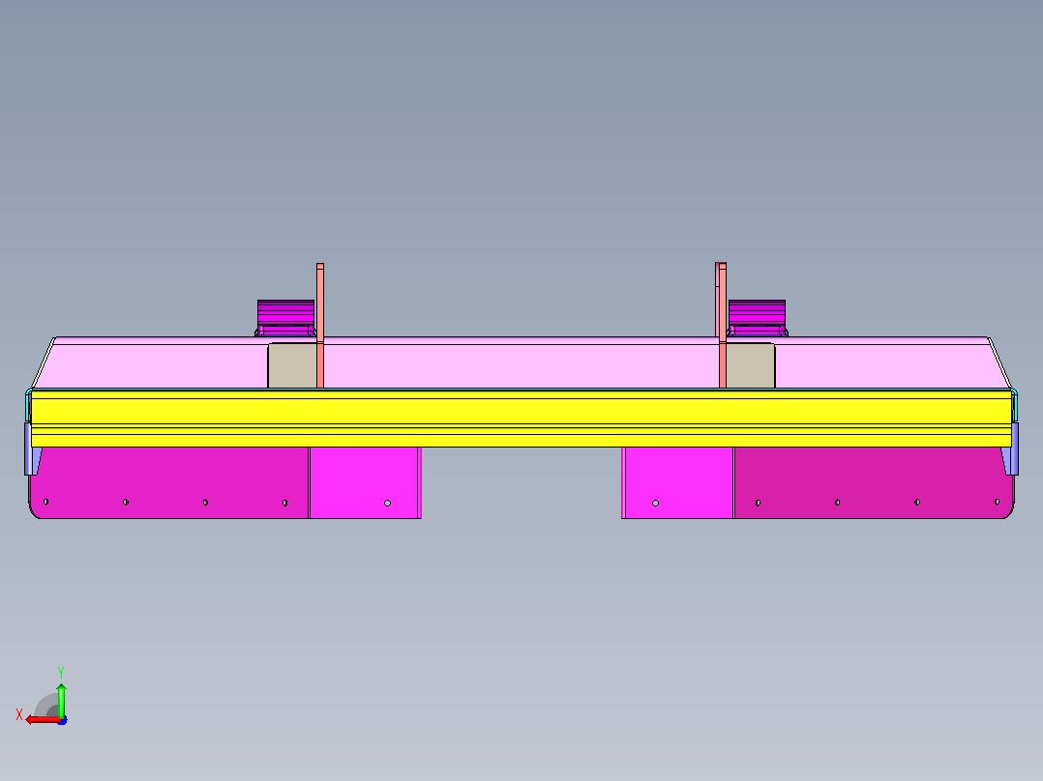Select the right salmon vertical post

[722, 325]
